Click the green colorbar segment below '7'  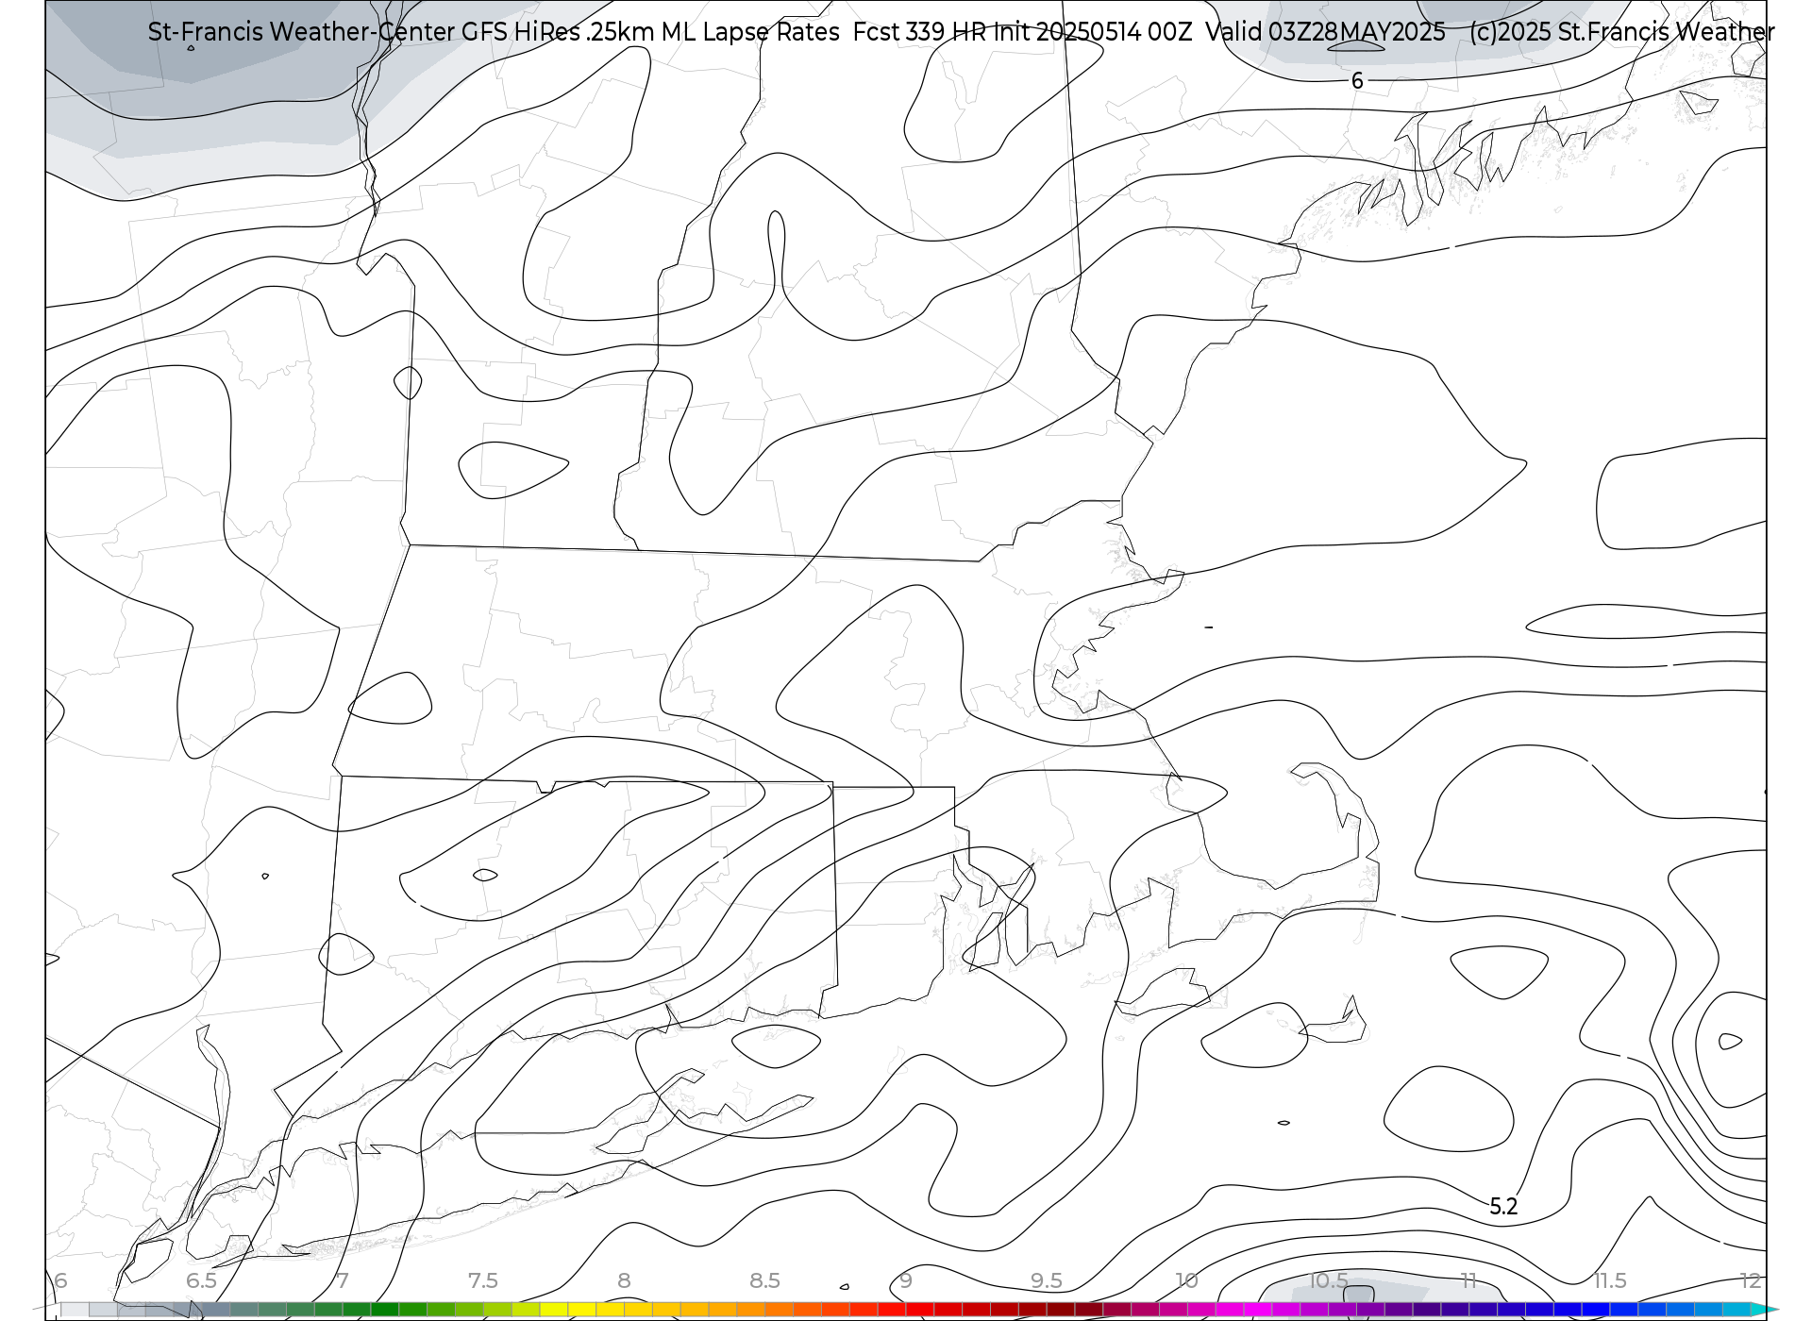pos(357,1310)
